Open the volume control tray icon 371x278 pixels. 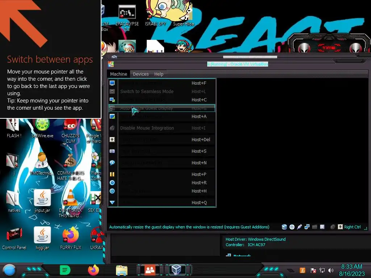tap(331, 270)
